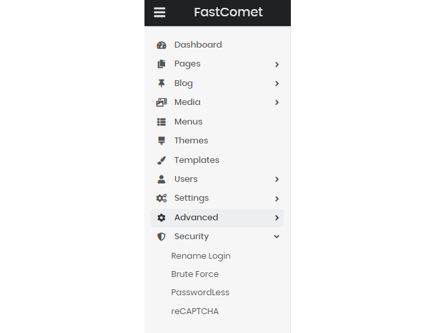Go to PasswordLess option
This screenshot has width=436, height=333.
(x=200, y=293)
